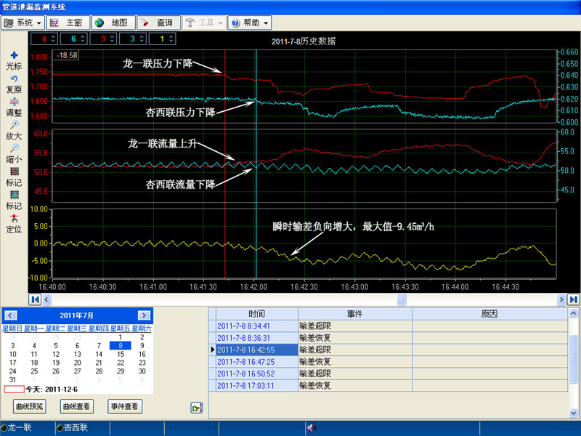The image size is (581, 436).
Task: Go to next month in calendar
Action: point(144,315)
